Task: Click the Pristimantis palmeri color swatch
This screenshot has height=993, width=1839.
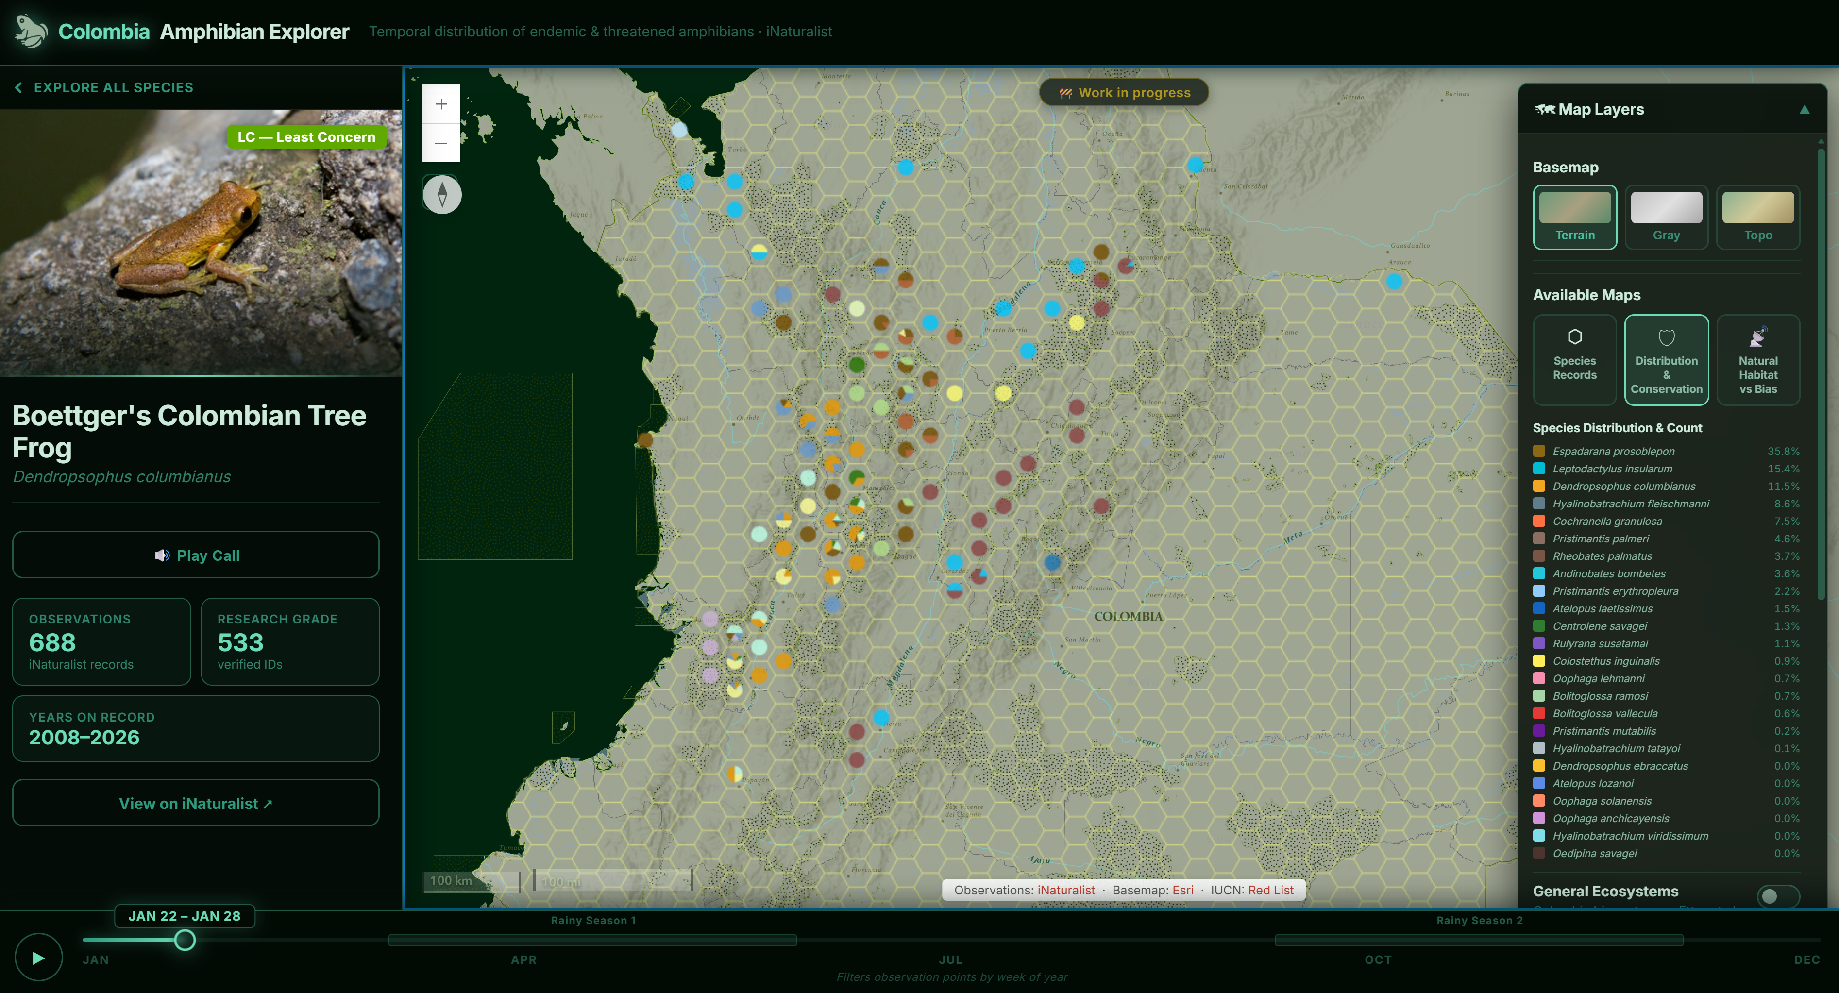Action: (1539, 539)
